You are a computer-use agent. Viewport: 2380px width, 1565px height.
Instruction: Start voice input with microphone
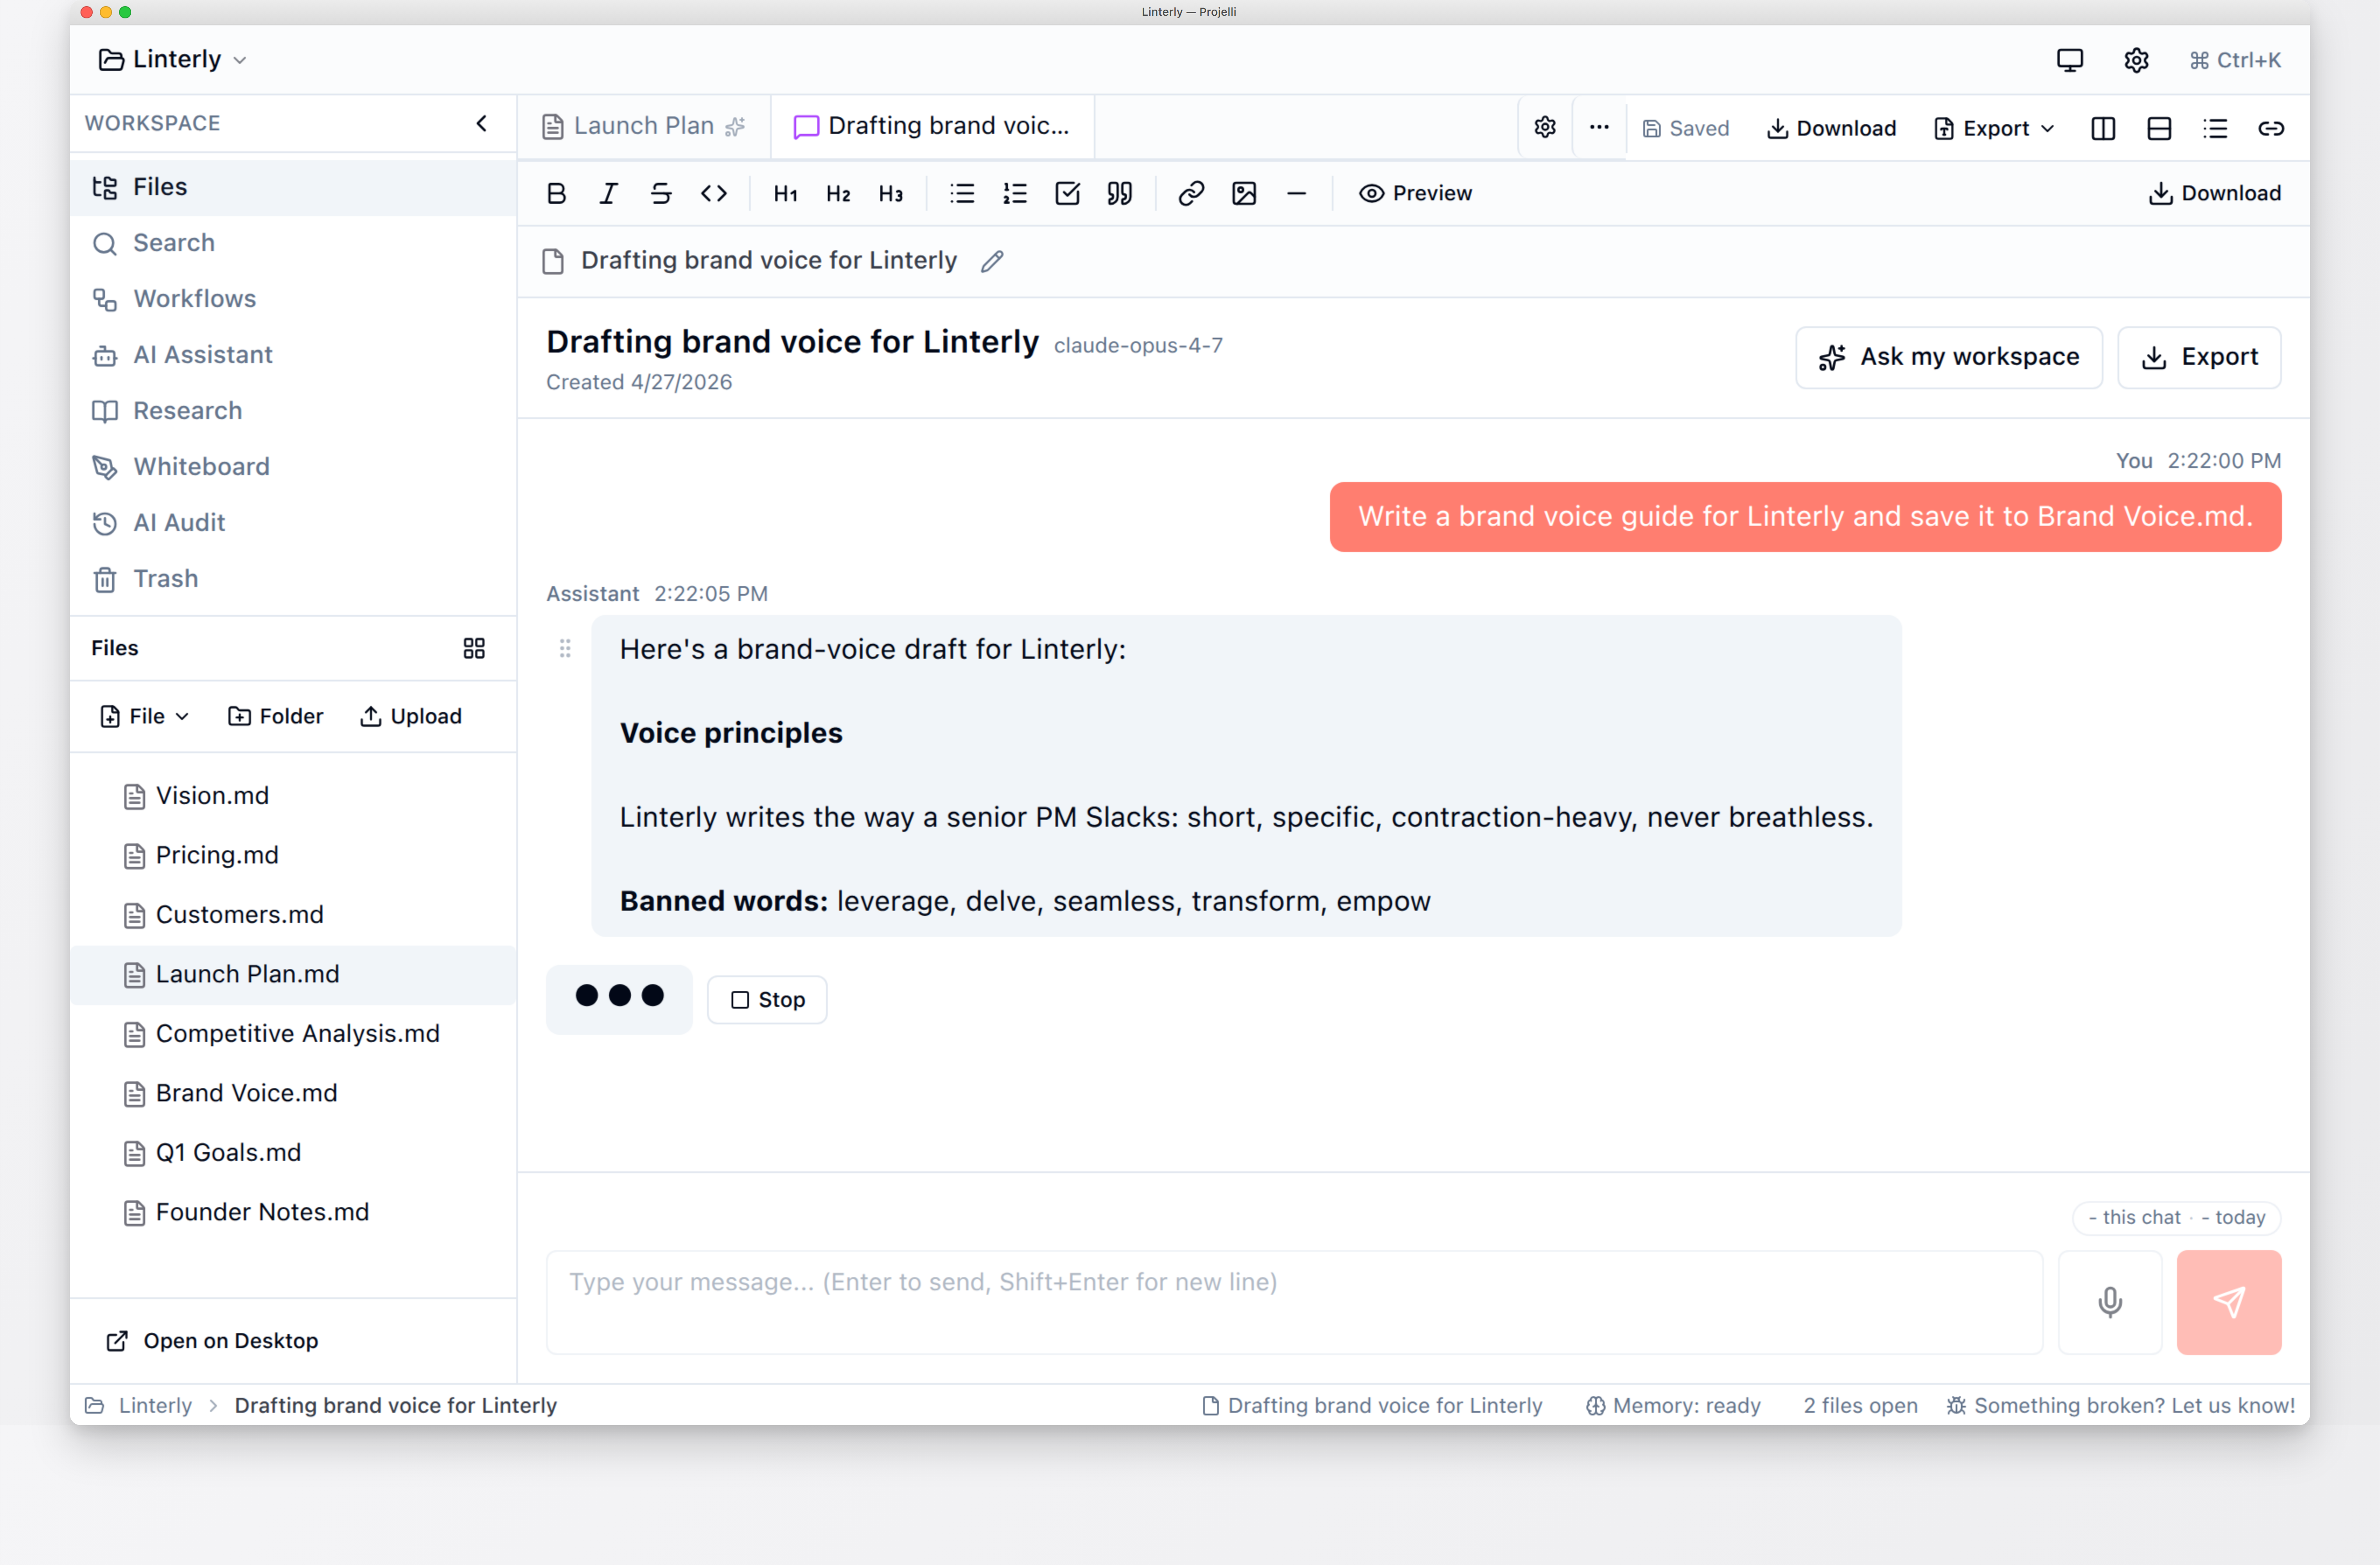2110,1302
